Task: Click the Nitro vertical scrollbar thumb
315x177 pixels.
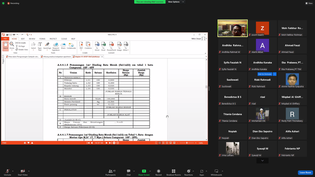Action: pyautogui.click(x=206, y=87)
